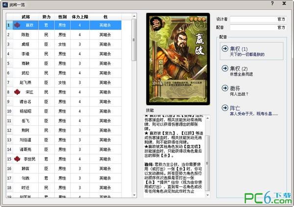Click the arrow icon next to 阵亡

click(x=225, y=108)
